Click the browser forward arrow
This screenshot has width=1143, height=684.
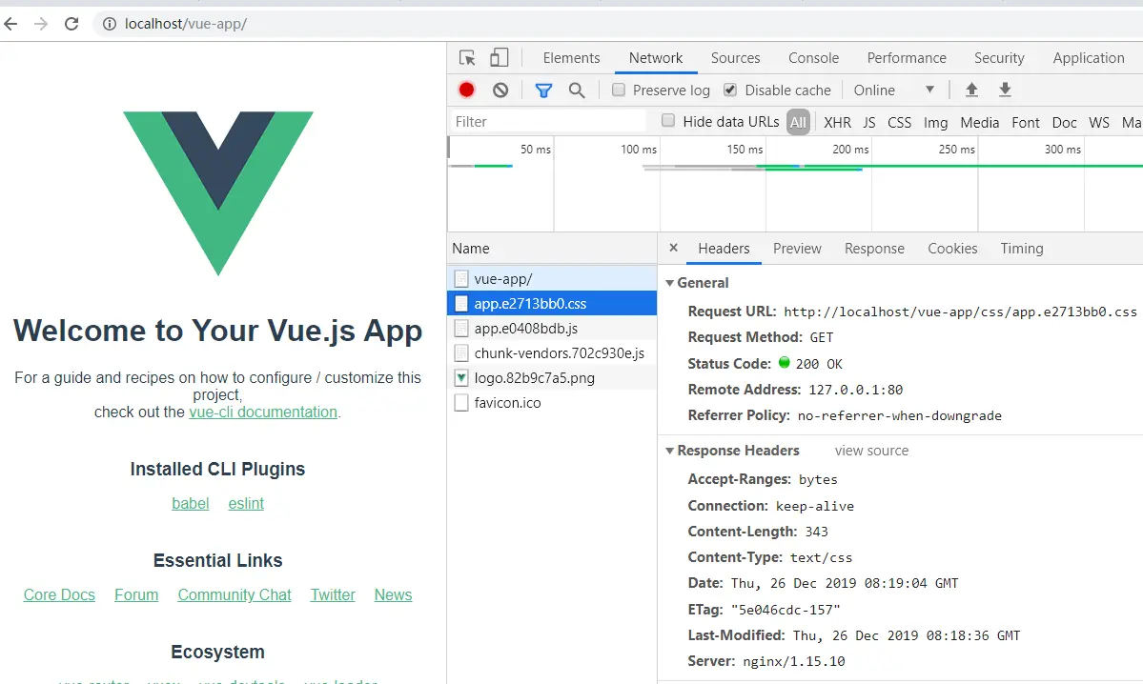(41, 24)
